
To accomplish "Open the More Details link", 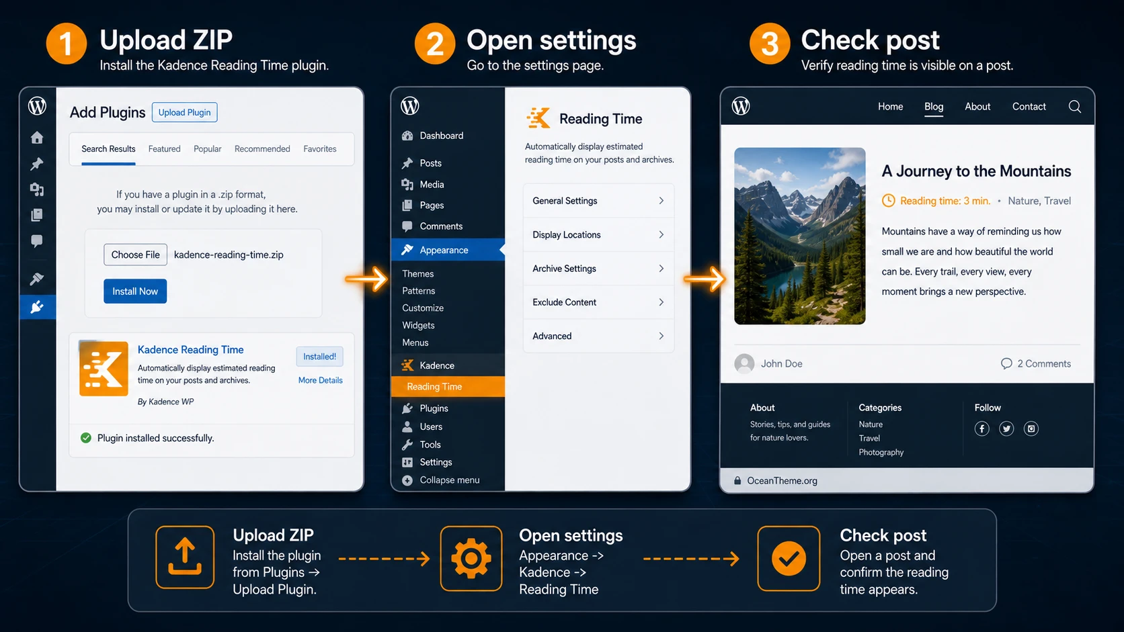I will (x=321, y=380).
